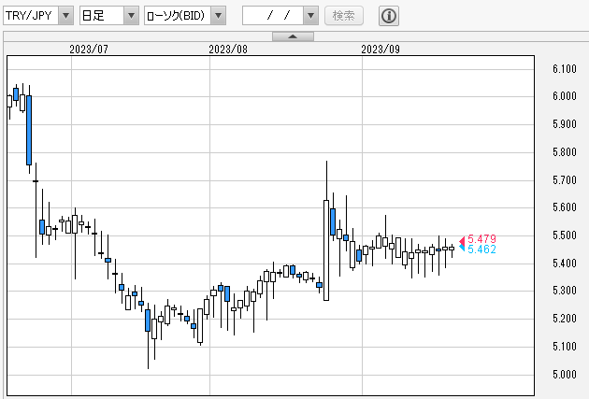Click the tall white candlestick spiking to 5.77
589x399 pixels.
point(326,250)
